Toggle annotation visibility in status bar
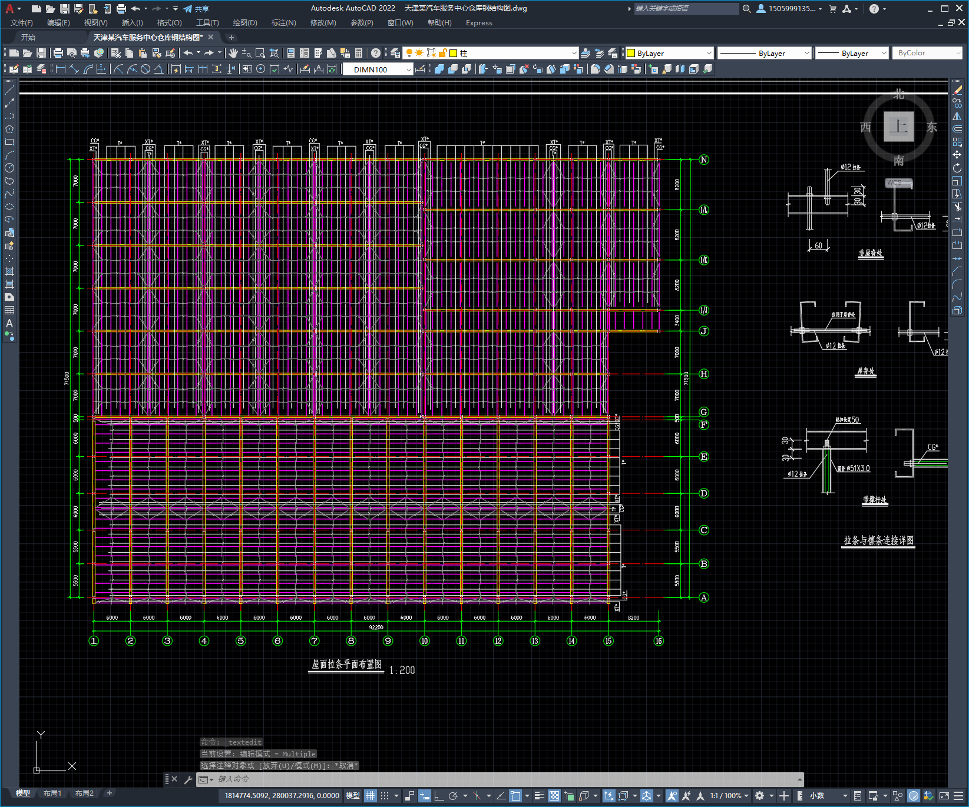This screenshot has width=969, height=807. click(672, 796)
